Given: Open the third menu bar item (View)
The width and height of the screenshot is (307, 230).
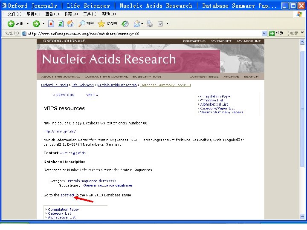Looking at the screenshot, I should (52, 14).
